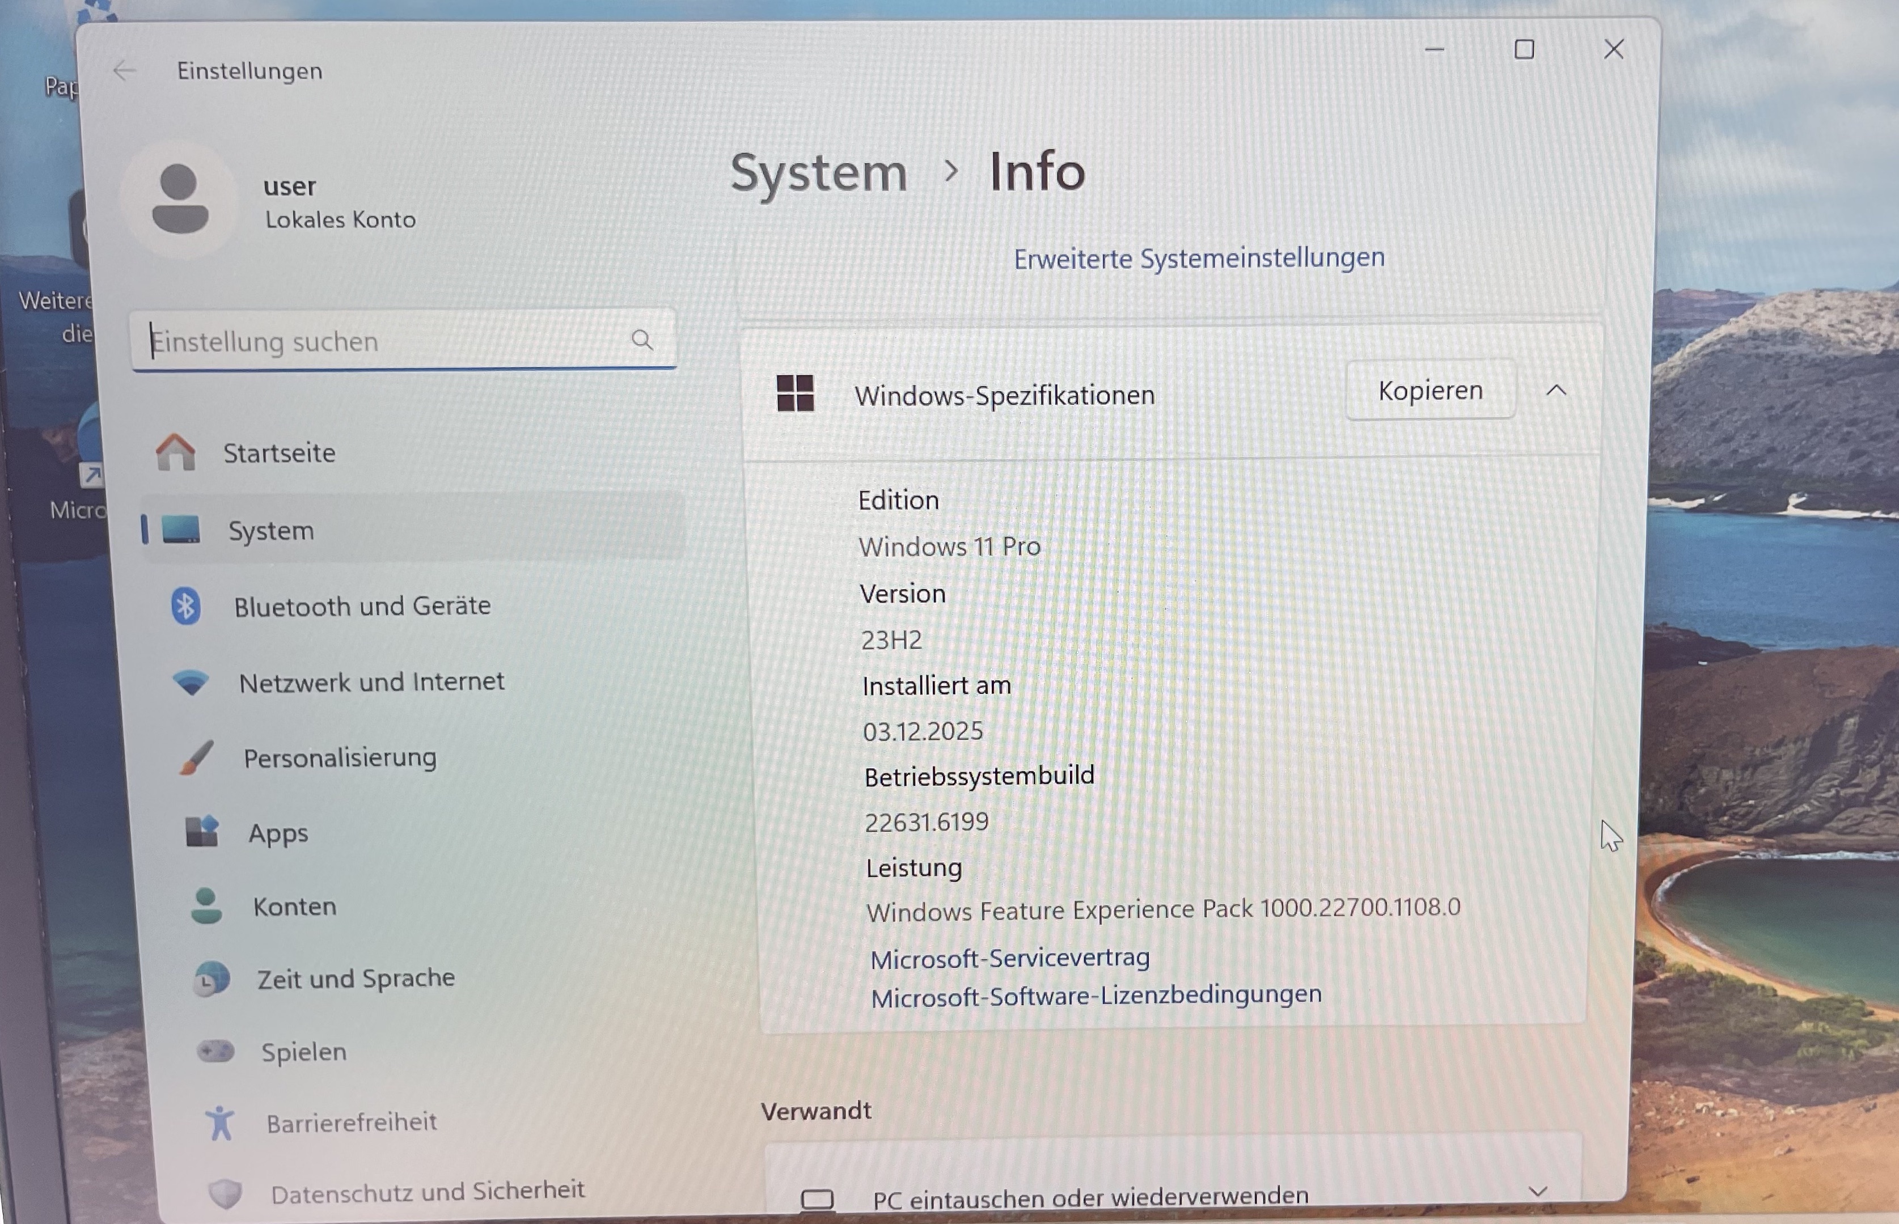This screenshot has height=1224, width=1899.
Task: Click the Personalisierung paintbrush icon
Action: tap(196, 757)
